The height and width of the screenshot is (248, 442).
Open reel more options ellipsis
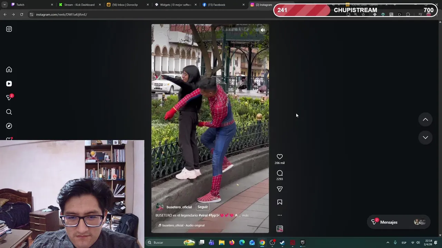280,215
